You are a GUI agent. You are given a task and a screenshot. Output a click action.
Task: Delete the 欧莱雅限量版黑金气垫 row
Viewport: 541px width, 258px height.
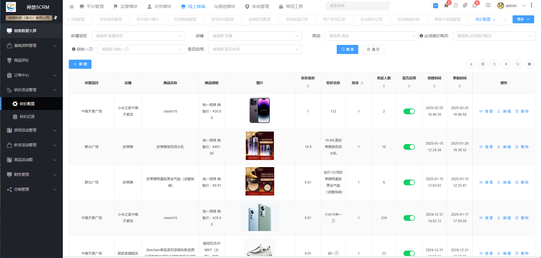pos(522,182)
